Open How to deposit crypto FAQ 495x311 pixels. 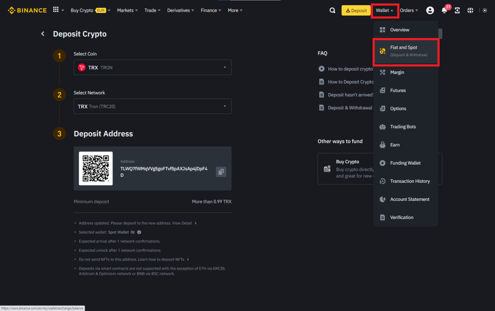click(350, 69)
